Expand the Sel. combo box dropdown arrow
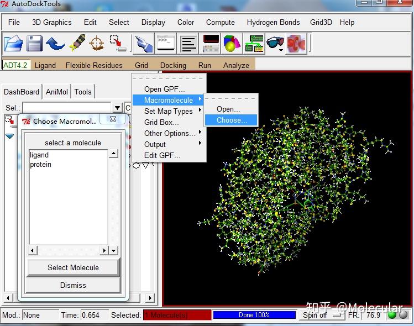Viewport: 414px width, 326px height. pyautogui.click(x=117, y=108)
